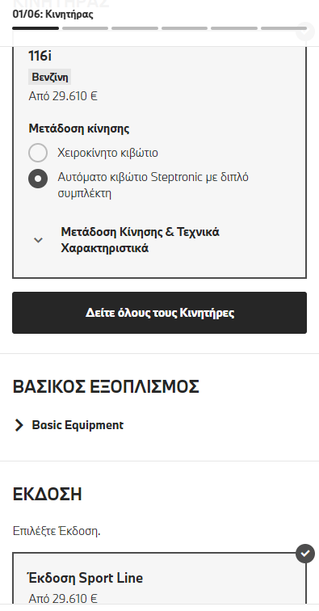Click the Βενζίνη fuel tag
Image resolution: width=319 pixels, height=611 pixels.
49,77
